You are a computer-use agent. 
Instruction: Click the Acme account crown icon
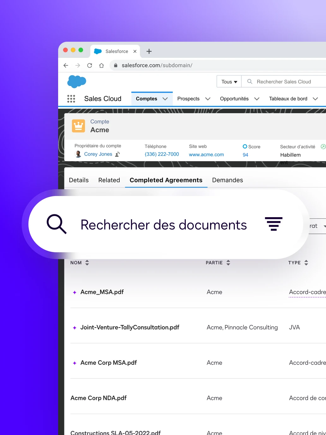coord(78,126)
